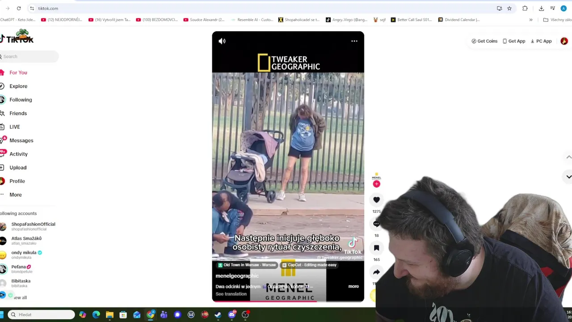Open Chrome media controls icon
The width and height of the screenshot is (572, 322).
553,8
